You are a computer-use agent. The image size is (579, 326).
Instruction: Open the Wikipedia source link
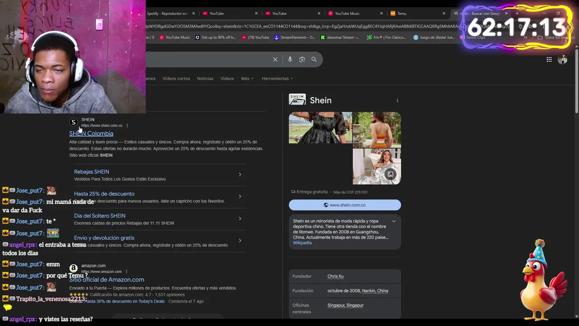coord(302,243)
